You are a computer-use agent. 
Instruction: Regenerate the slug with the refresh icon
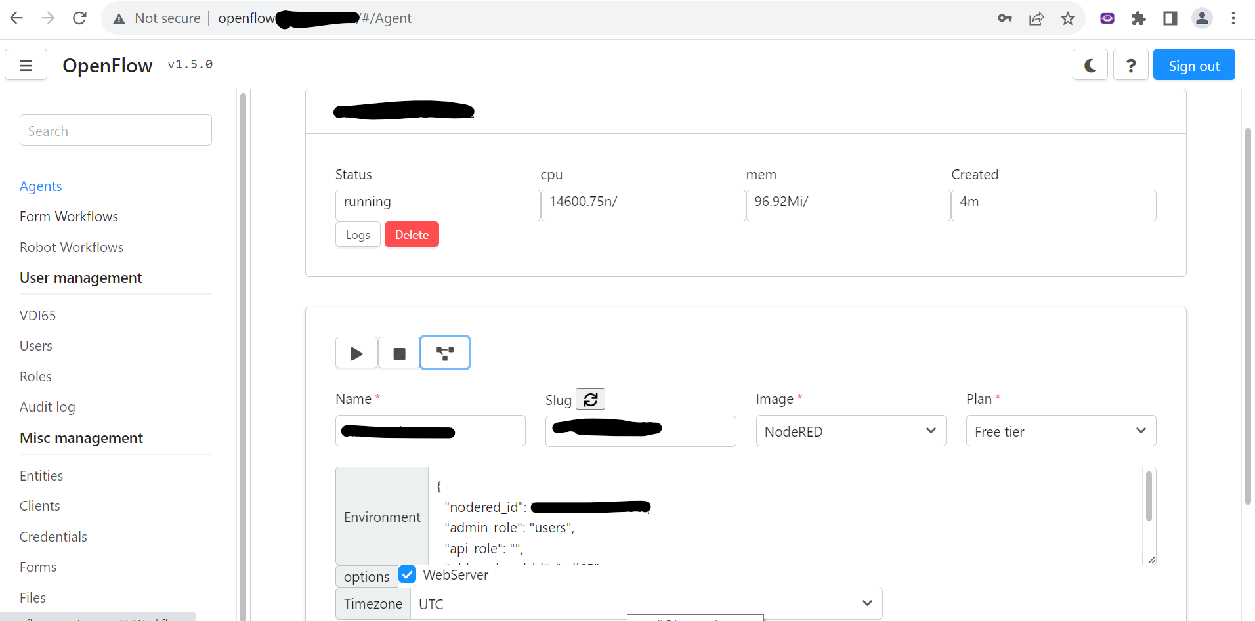click(x=590, y=399)
